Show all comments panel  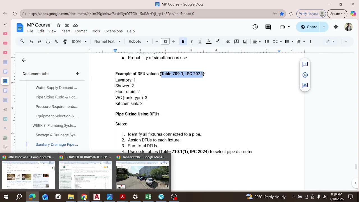point(268,27)
